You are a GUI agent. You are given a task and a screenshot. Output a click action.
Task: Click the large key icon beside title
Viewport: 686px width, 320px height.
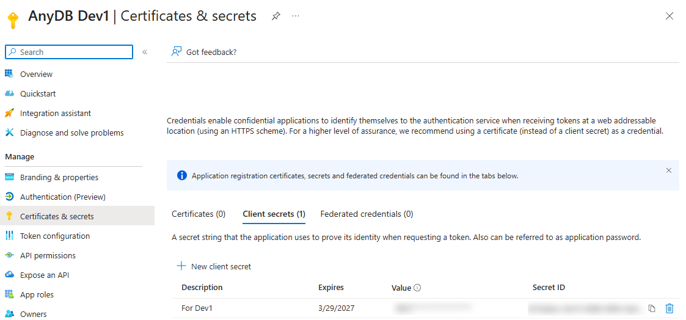13,21
